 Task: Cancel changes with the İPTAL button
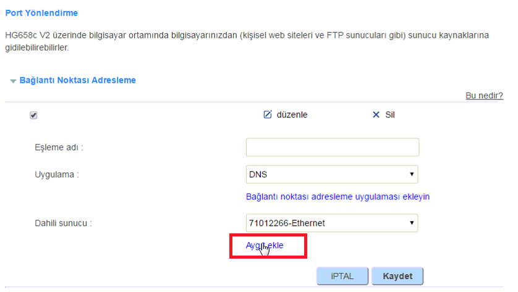pos(342,276)
